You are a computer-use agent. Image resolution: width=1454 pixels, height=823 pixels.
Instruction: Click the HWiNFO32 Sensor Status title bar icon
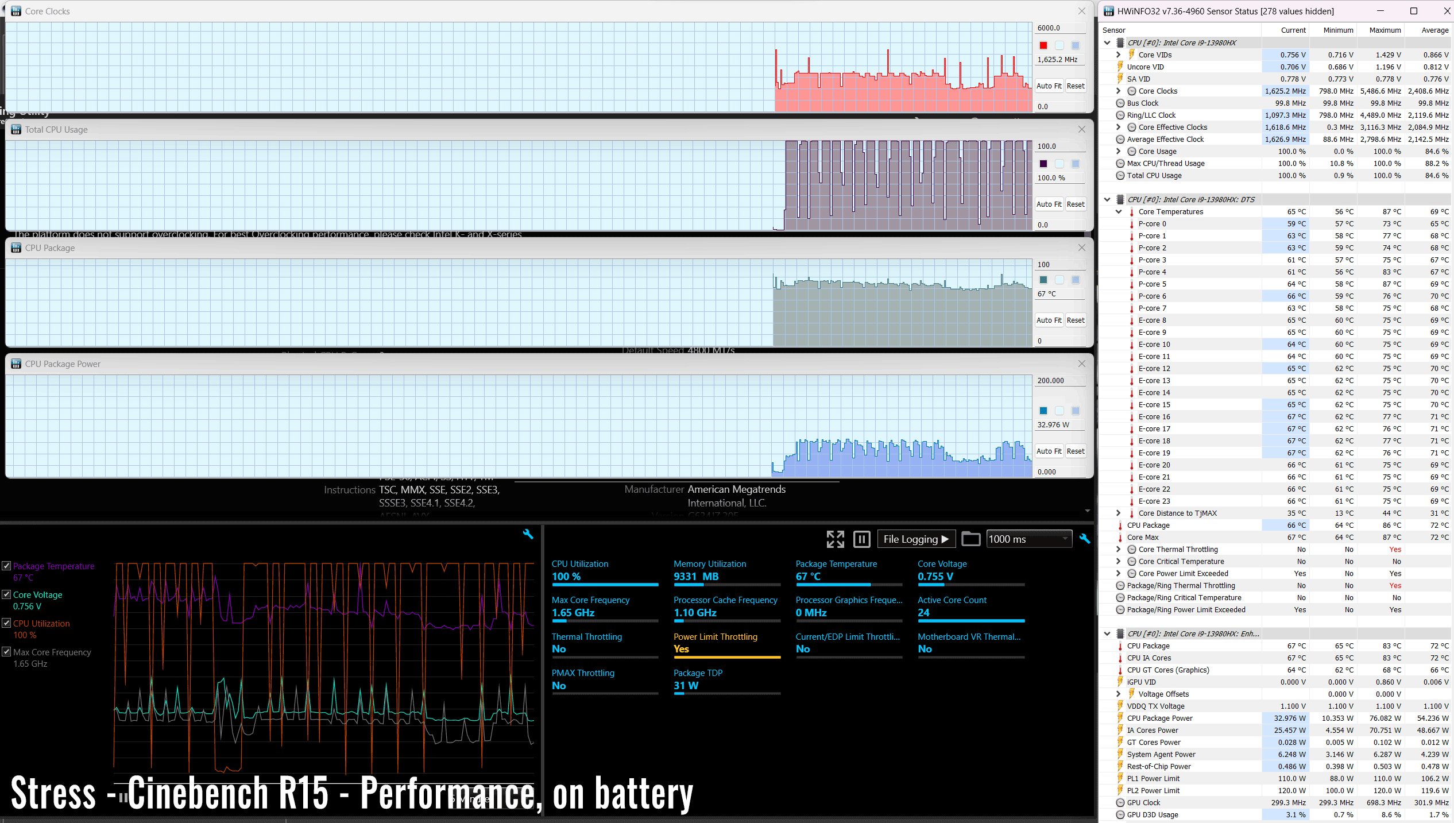click(x=1109, y=11)
